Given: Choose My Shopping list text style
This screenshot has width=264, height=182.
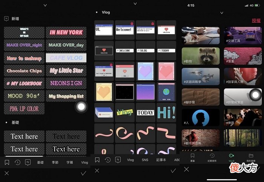Looking at the screenshot, I should [66, 96].
